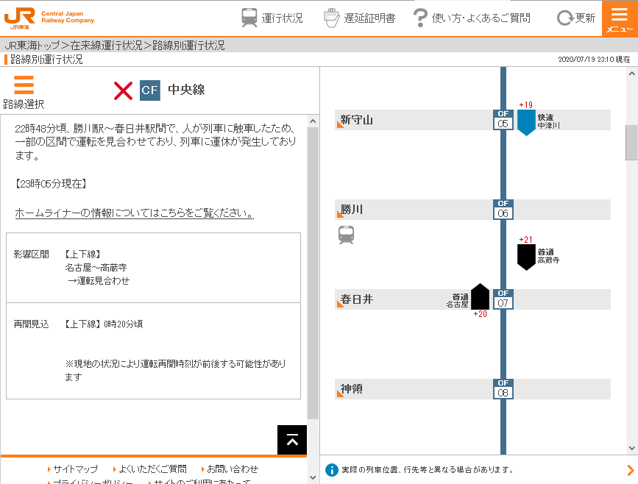Click orange chevron on the info bar
638x484 pixels.
coord(630,470)
